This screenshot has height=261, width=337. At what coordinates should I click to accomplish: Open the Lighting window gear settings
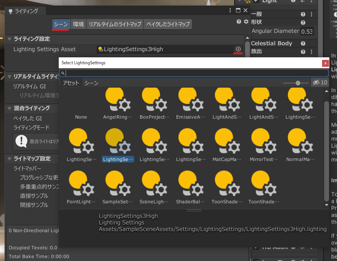[246, 22]
